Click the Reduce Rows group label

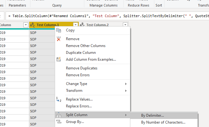[138, 5]
